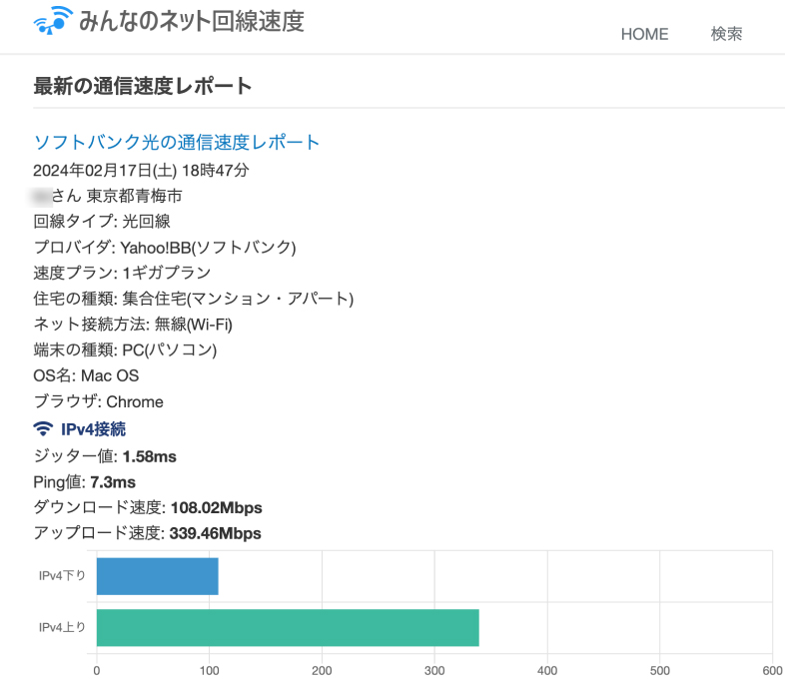Click the date 2024年02月17日(土) 18時47分

pos(141,170)
